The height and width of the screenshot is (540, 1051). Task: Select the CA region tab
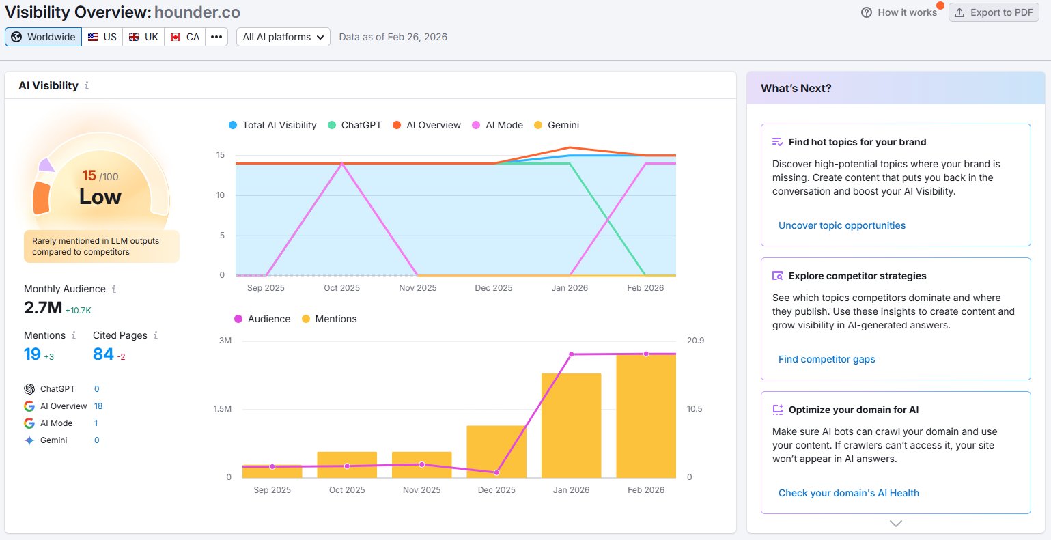185,37
